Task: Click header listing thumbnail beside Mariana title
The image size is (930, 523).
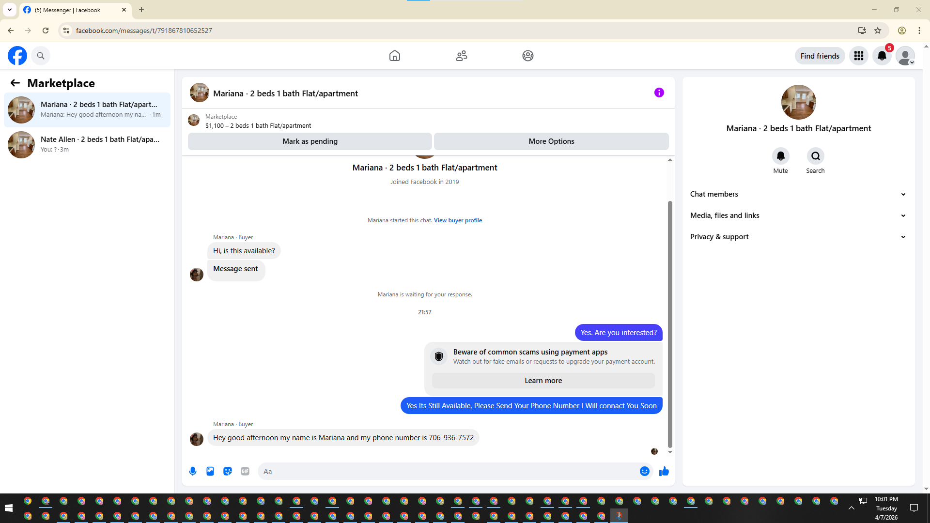Action: point(199,92)
